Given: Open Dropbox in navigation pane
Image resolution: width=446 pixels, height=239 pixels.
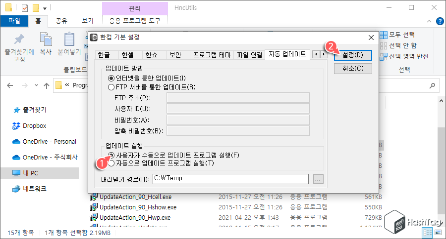Looking at the screenshot, I should point(29,126).
